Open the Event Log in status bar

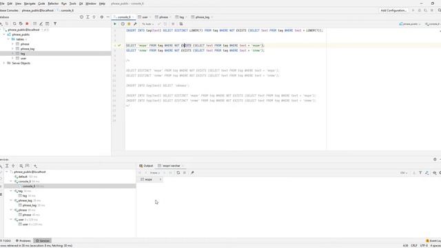click(433, 241)
